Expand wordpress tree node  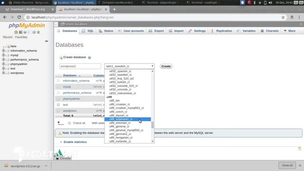click(3, 73)
